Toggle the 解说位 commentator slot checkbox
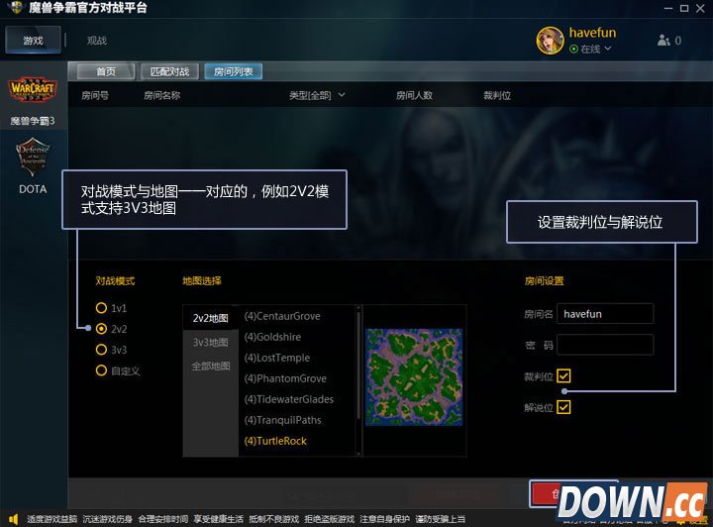This screenshot has width=713, height=527. click(563, 407)
